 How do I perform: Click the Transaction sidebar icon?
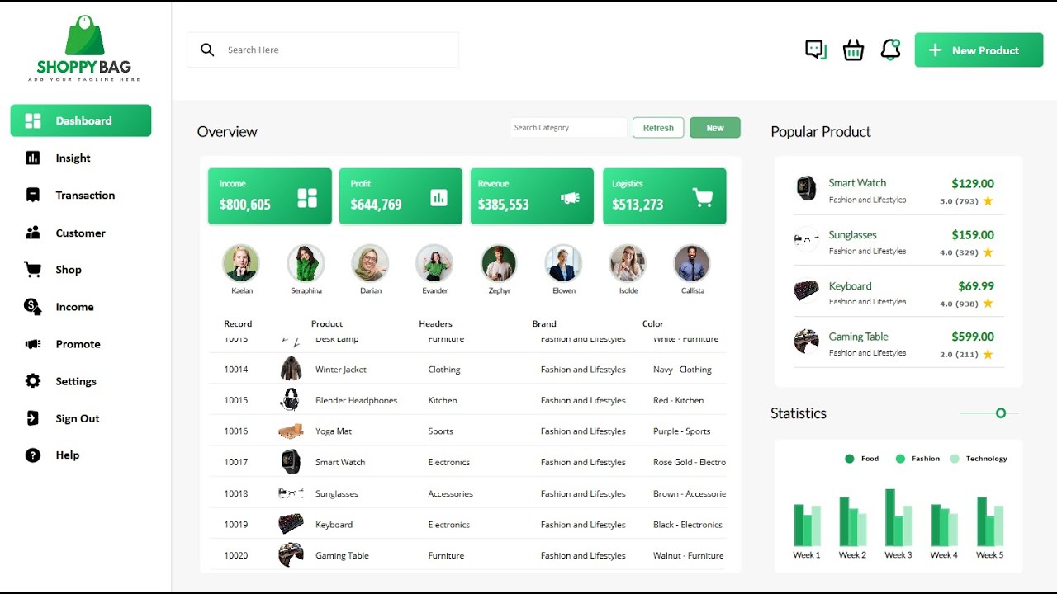point(33,196)
